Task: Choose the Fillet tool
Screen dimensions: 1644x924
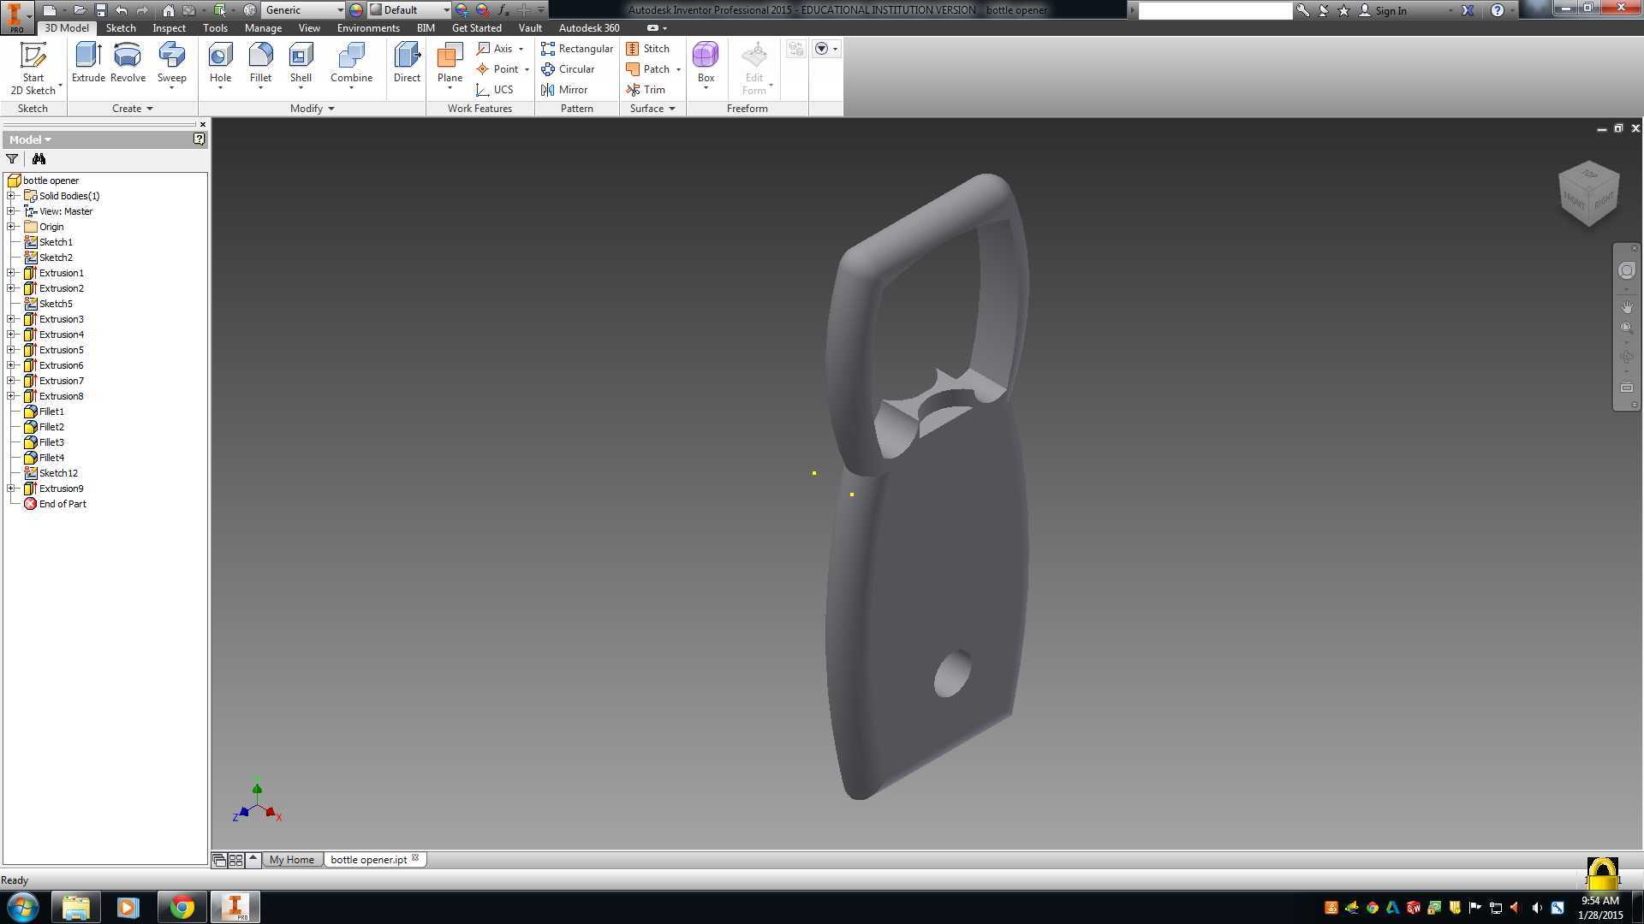Action: coord(260,64)
